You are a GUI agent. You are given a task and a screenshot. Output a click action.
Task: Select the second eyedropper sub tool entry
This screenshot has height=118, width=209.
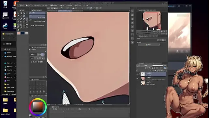37,17
